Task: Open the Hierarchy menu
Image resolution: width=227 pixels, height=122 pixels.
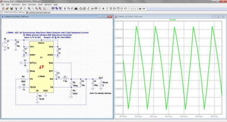Action: pyautogui.click(x=16, y=5)
